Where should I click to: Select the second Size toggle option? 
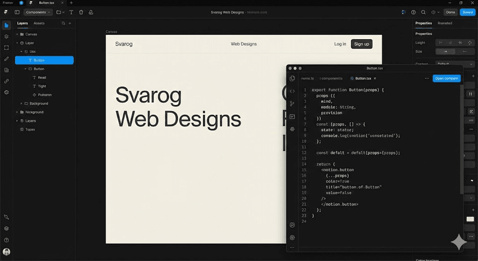(464, 51)
